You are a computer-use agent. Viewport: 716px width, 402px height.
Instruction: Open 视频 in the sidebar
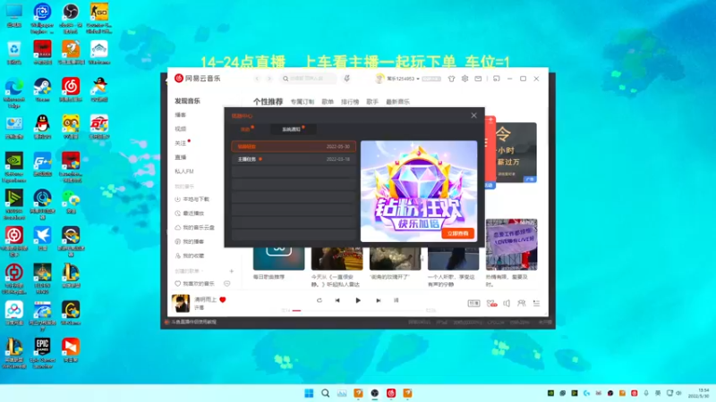tap(181, 129)
